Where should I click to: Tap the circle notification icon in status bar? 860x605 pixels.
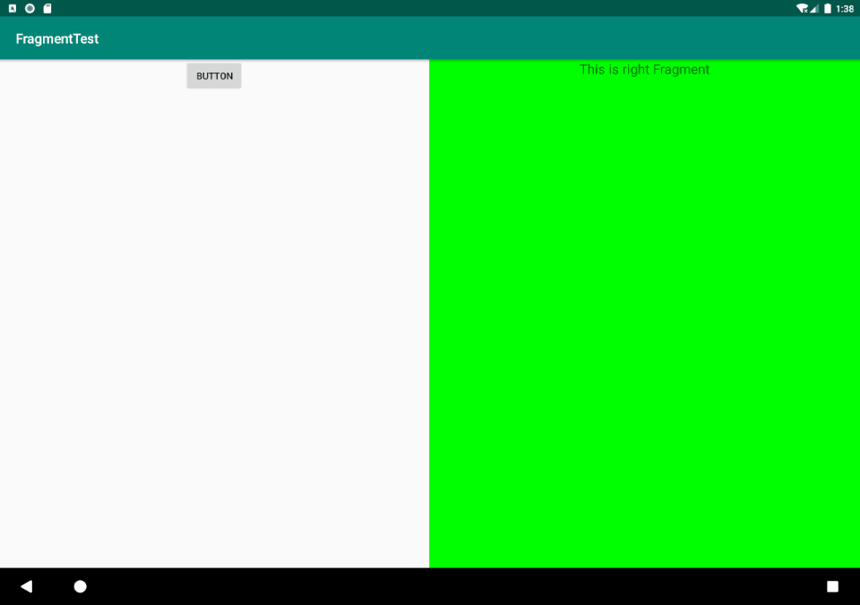click(x=30, y=8)
